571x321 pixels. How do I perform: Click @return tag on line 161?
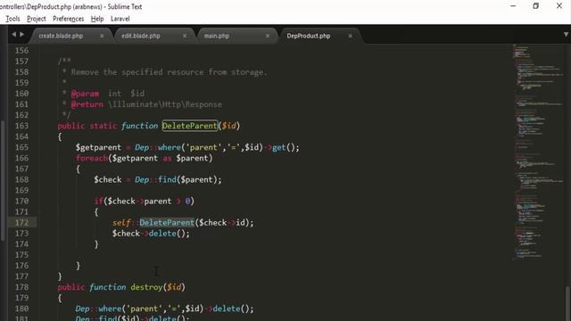coord(87,104)
